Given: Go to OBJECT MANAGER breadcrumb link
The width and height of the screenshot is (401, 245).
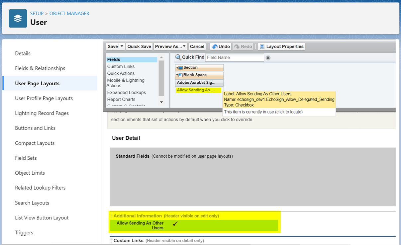Looking at the screenshot, I should point(69,14).
